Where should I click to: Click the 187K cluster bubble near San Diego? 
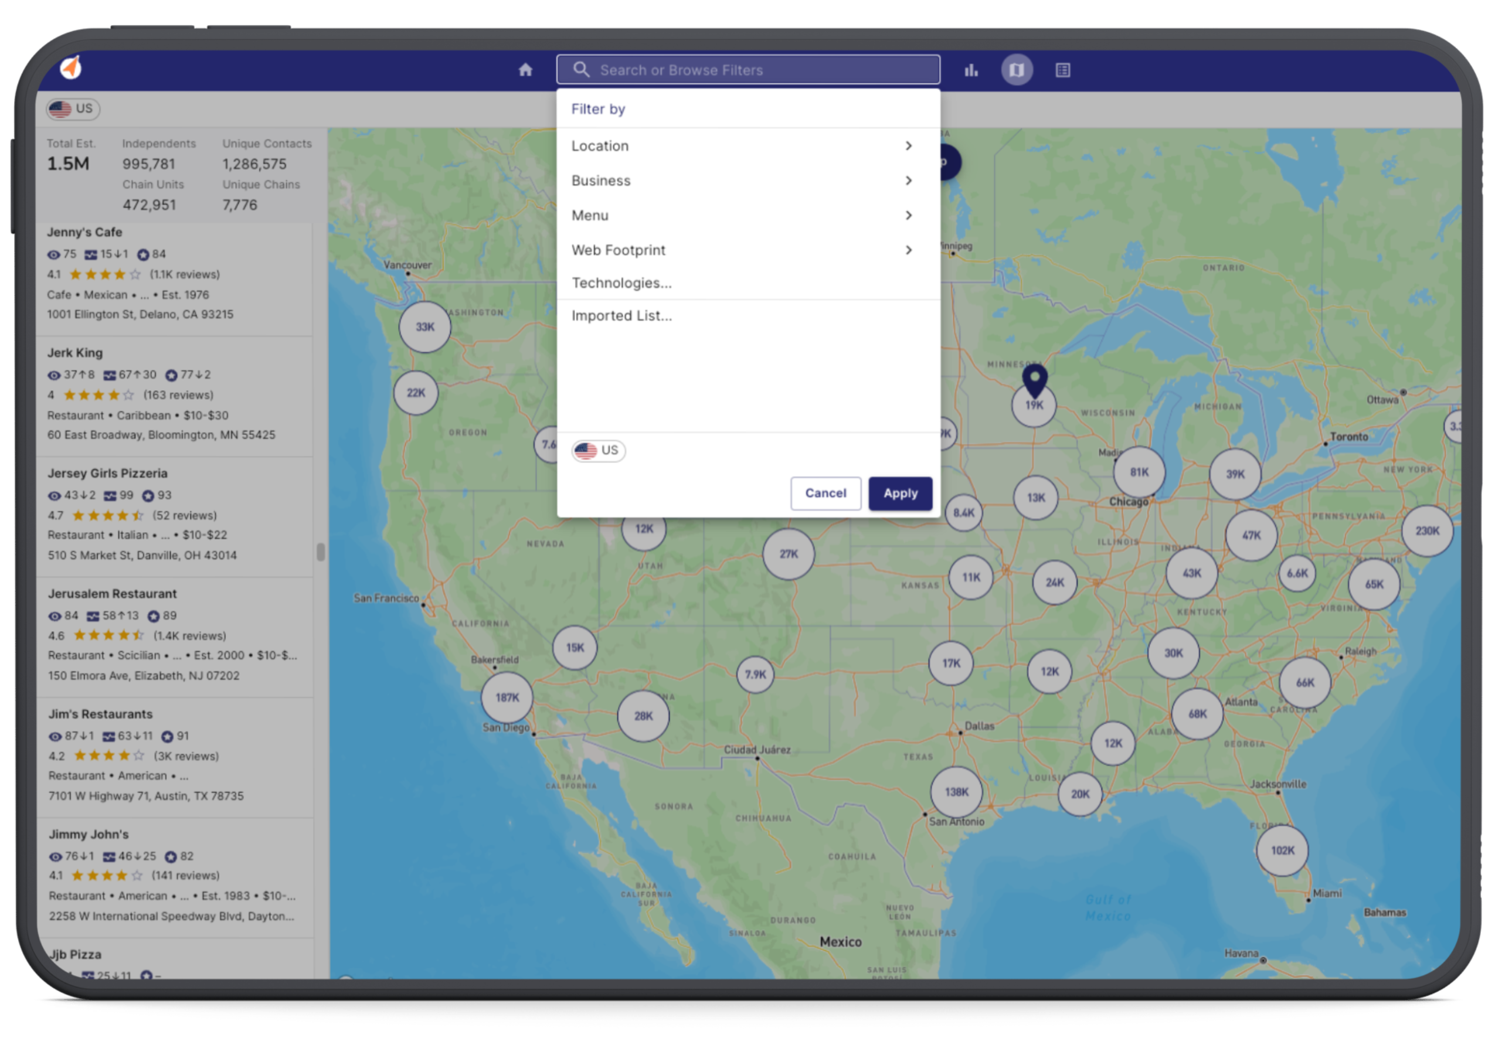pyautogui.click(x=507, y=697)
